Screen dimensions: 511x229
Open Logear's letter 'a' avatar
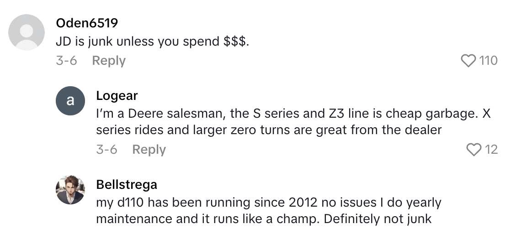[70, 101]
